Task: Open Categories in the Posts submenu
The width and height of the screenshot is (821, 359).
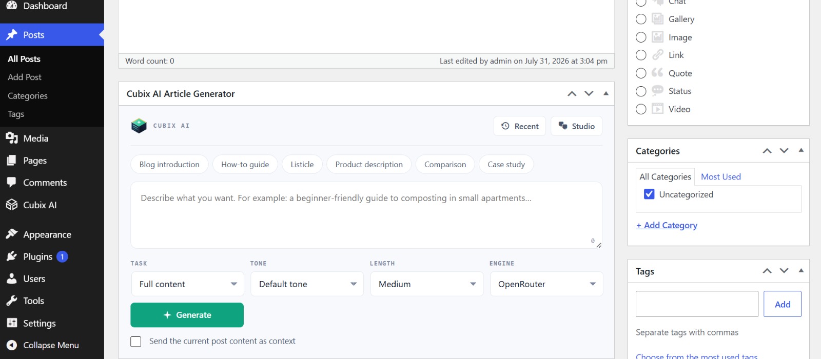Action: pyautogui.click(x=28, y=96)
